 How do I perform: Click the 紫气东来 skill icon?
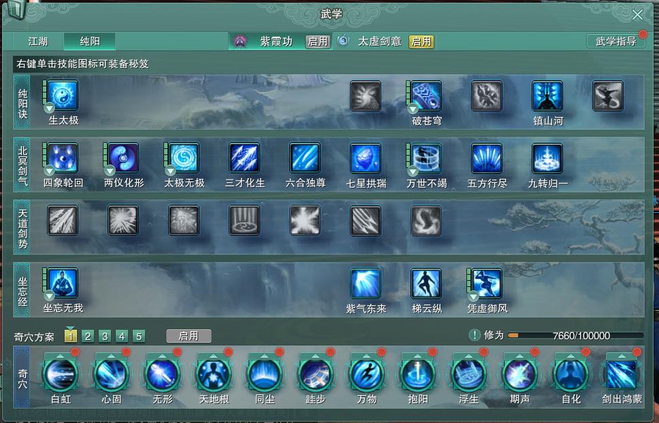[x=365, y=284]
